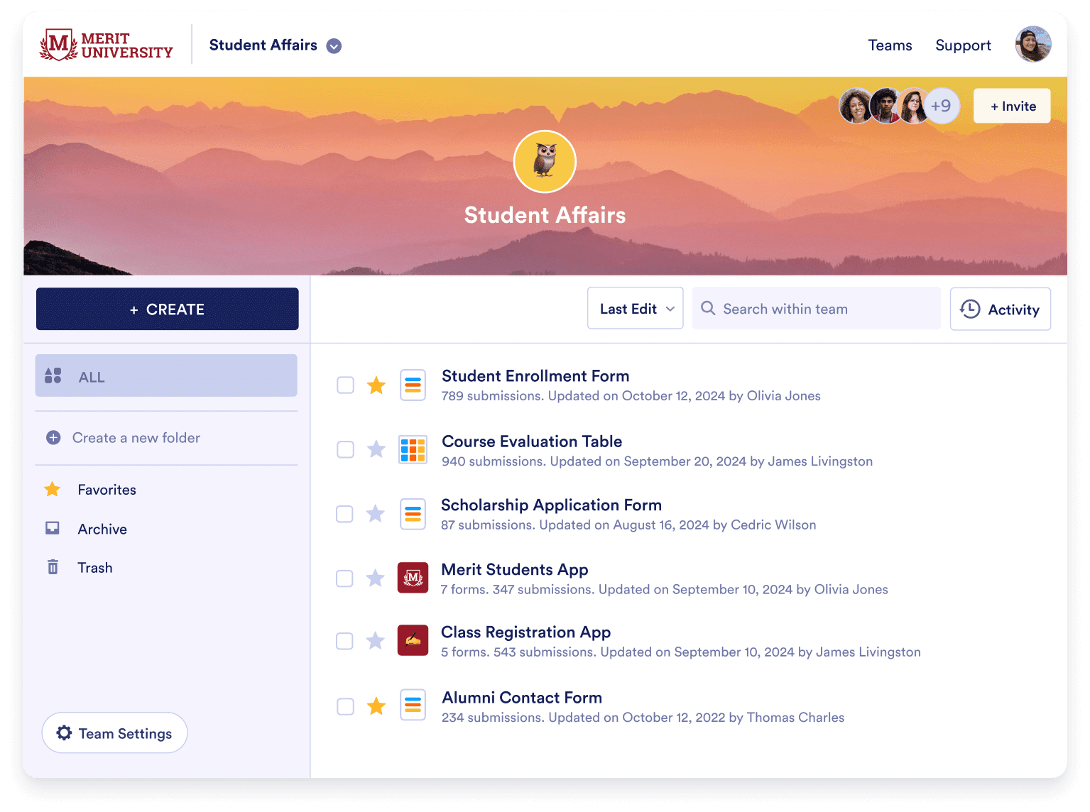Click the owl team avatar icon
Screen dimensions: 1090x812
click(545, 161)
